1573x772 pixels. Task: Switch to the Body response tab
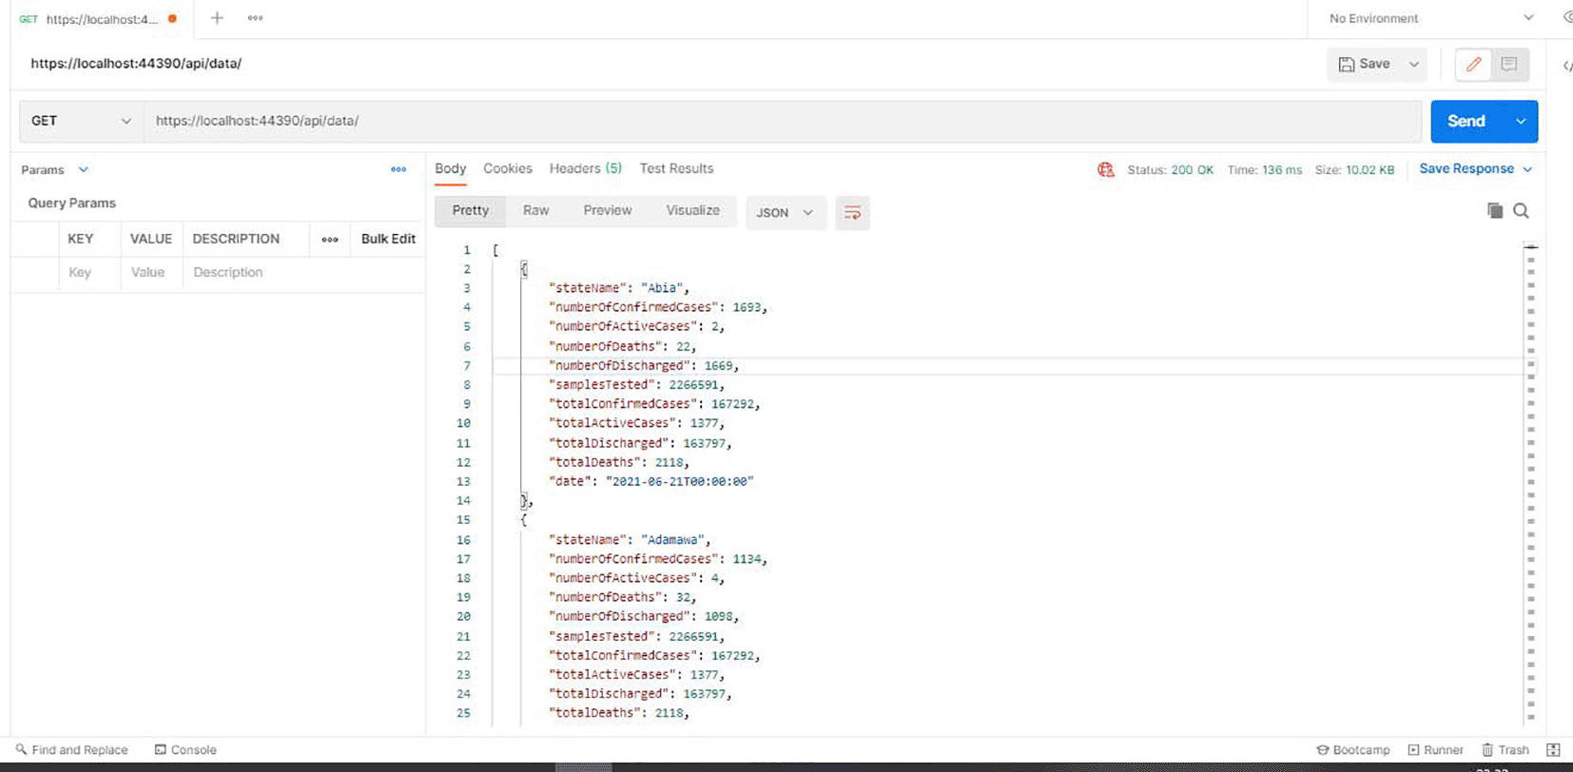pyautogui.click(x=451, y=168)
